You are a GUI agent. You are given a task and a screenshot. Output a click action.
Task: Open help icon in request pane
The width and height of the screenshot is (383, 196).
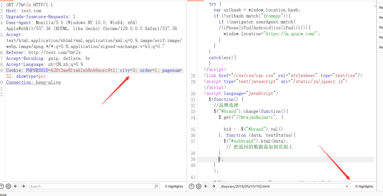point(2,186)
